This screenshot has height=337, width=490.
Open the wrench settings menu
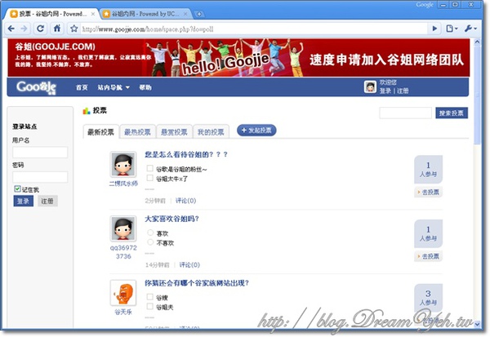(x=470, y=29)
